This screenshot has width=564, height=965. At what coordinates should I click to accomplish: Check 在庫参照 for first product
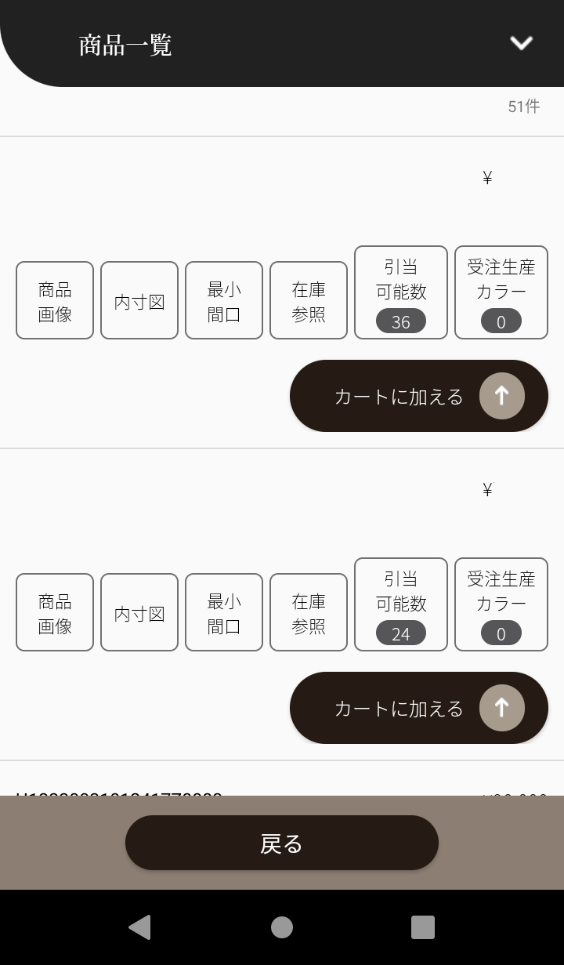coord(309,300)
